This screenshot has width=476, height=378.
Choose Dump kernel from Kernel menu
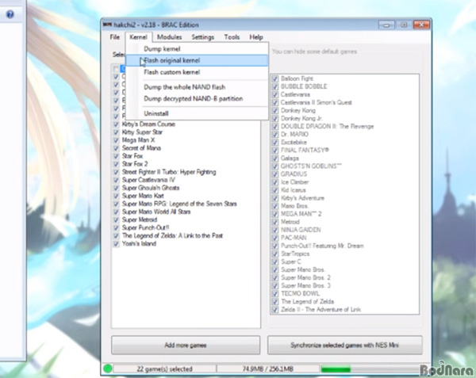coord(197,49)
